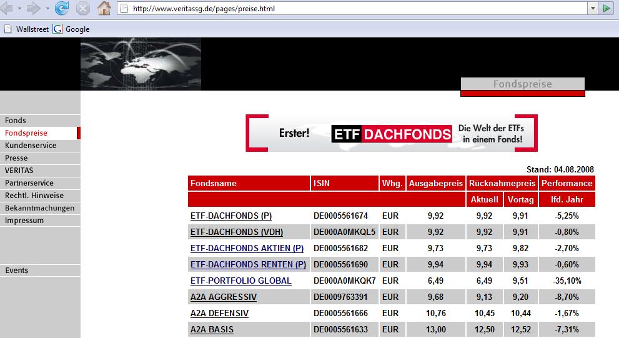Click the Aktuell sub-header
This screenshot has width=619, height=338.
[x=484, y=199]
